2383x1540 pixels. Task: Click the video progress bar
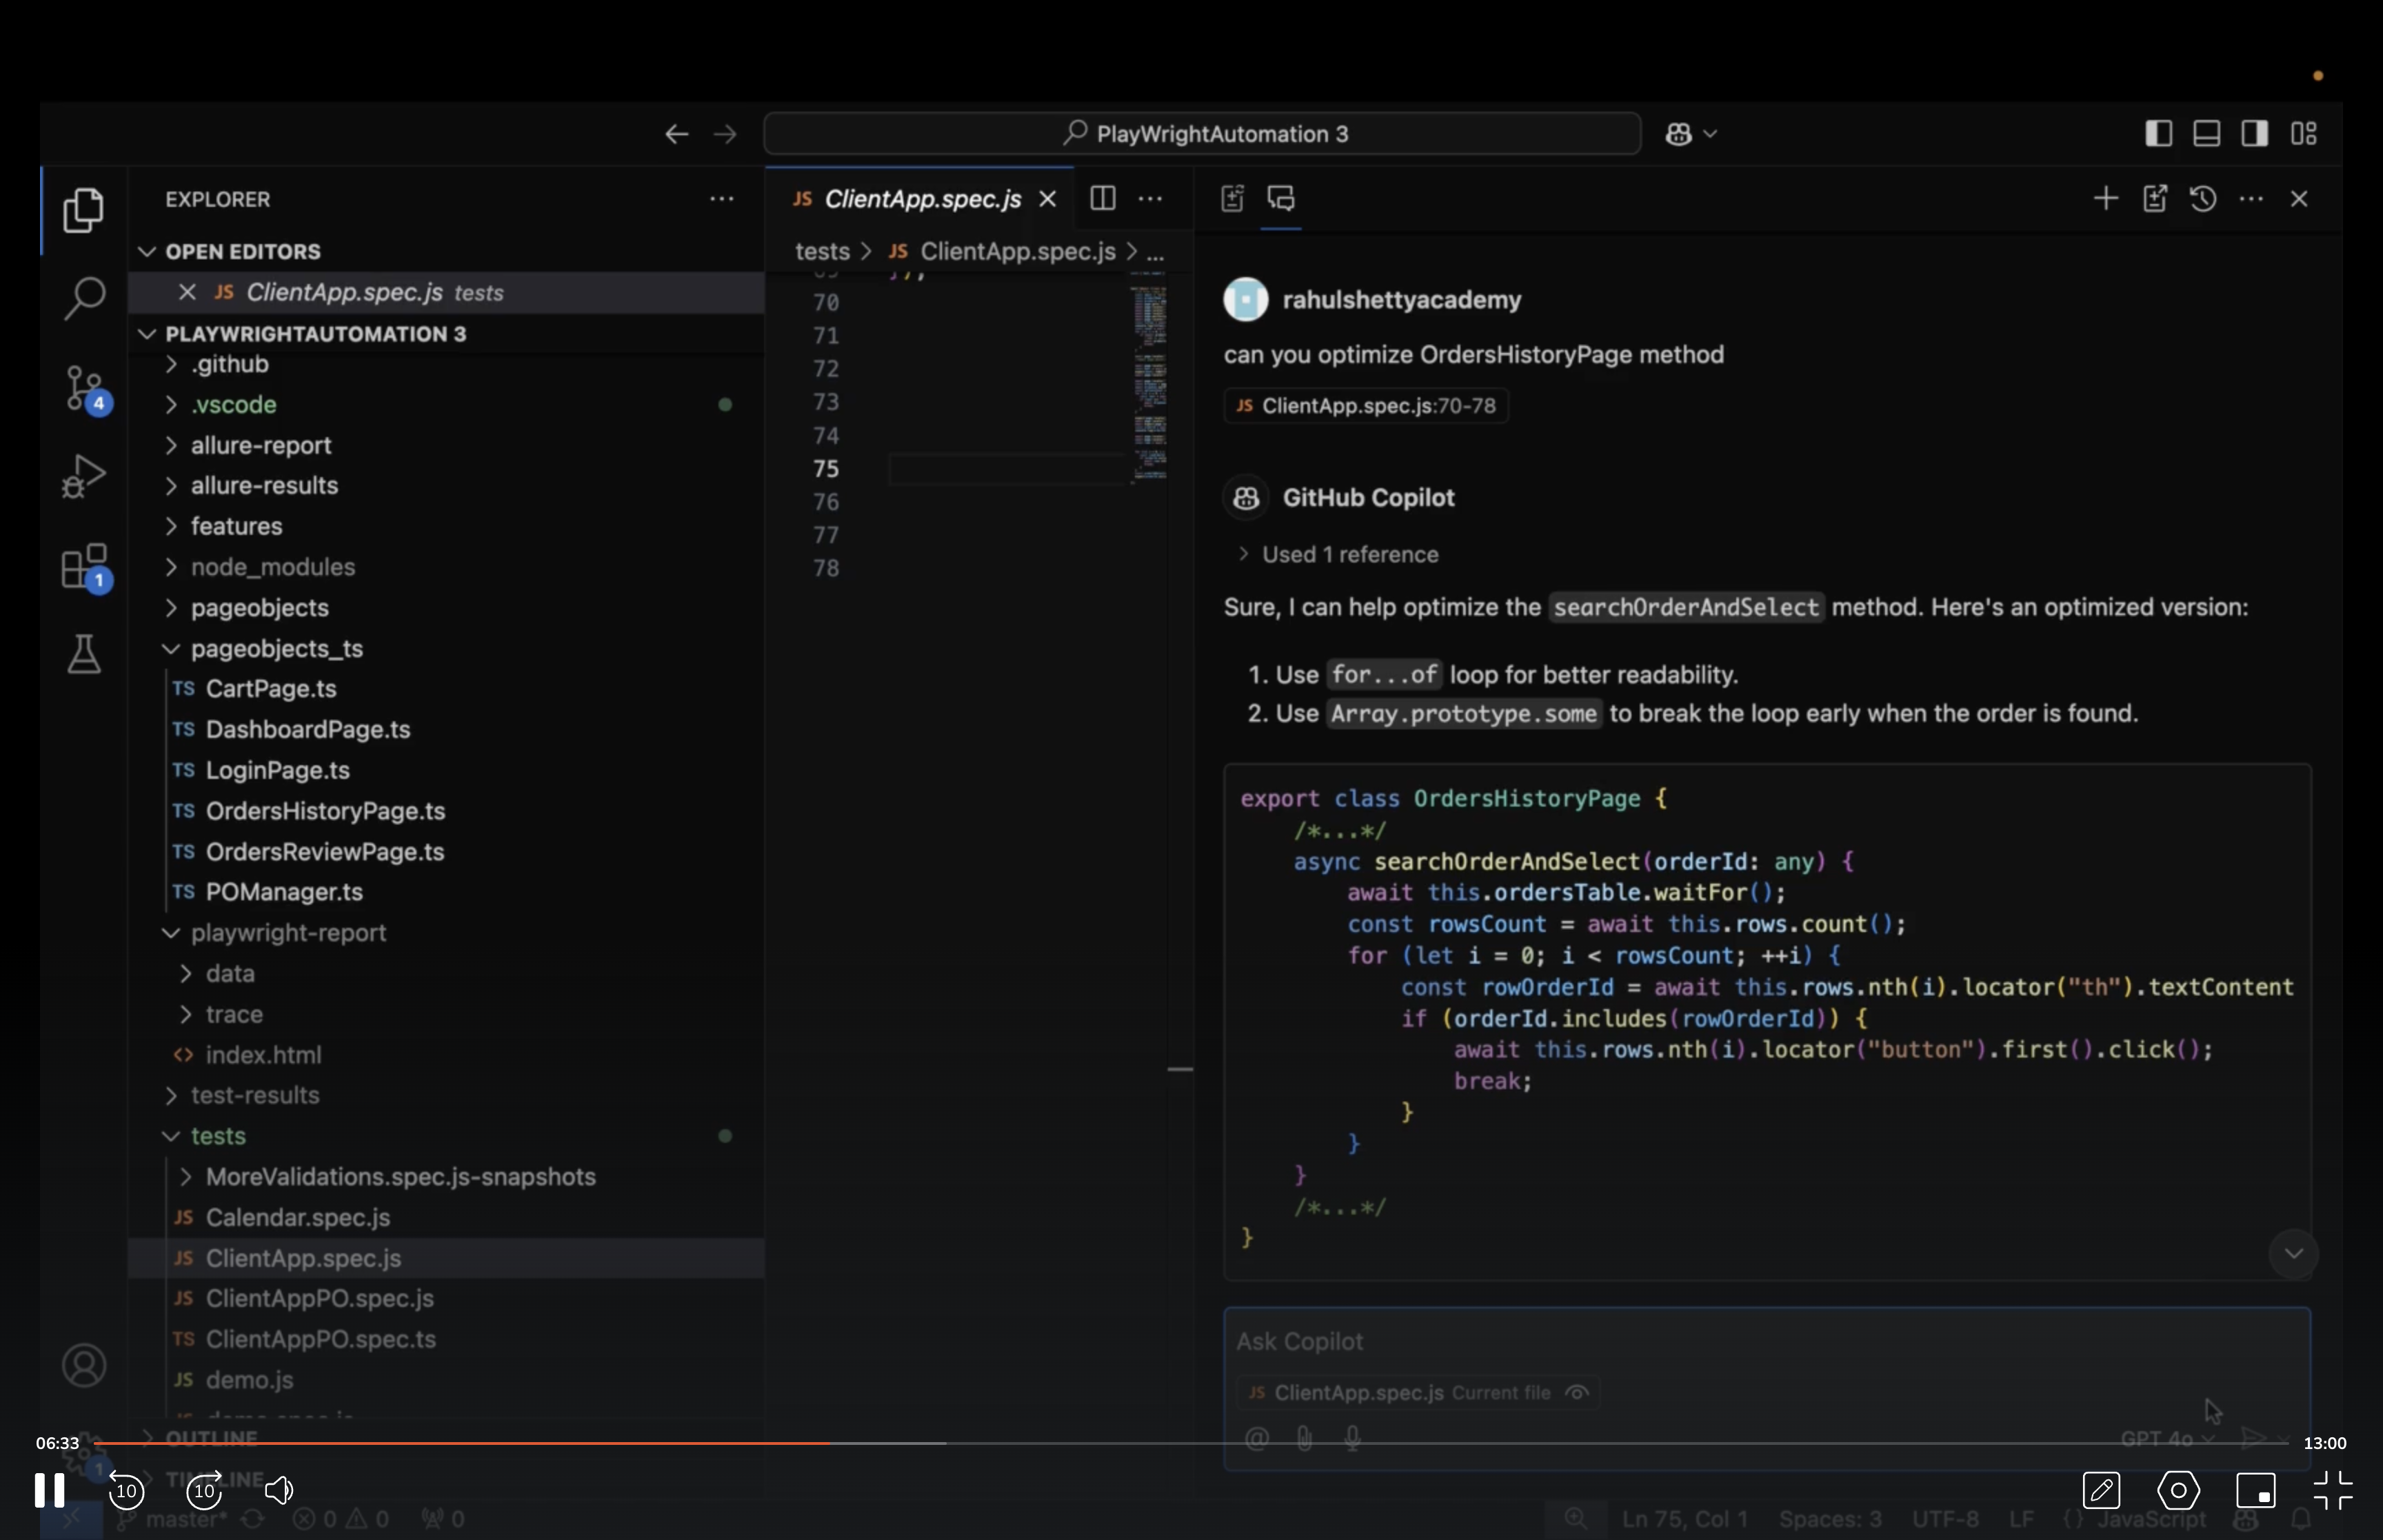point(1192,1443)
